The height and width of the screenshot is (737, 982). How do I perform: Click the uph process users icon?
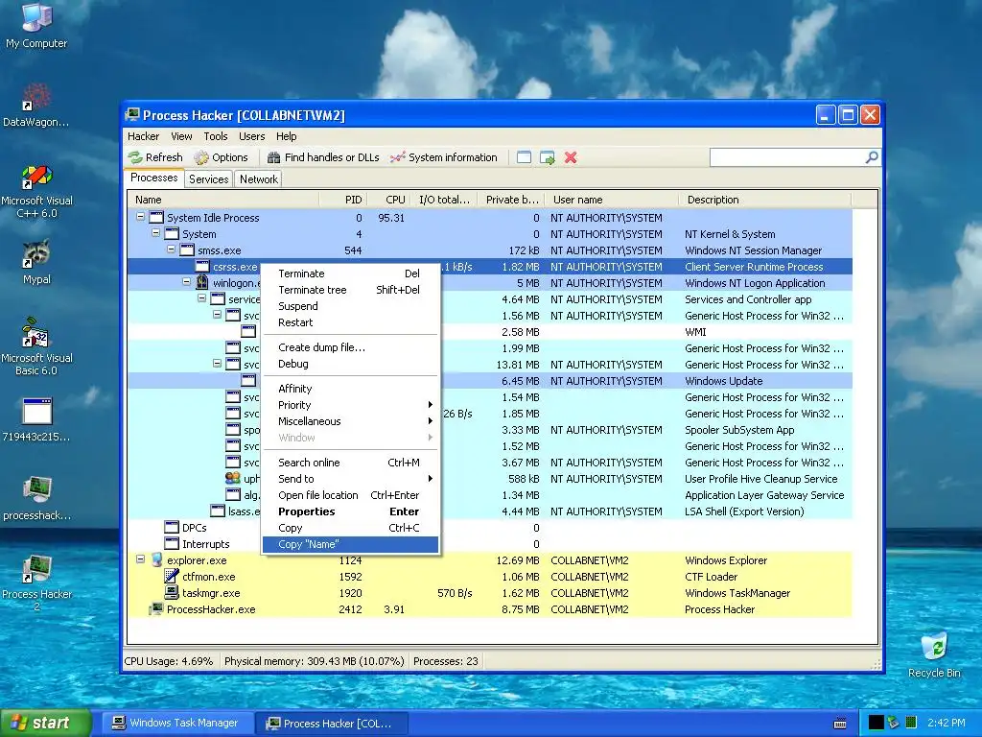pyautogui.click(x=233, y=478)
